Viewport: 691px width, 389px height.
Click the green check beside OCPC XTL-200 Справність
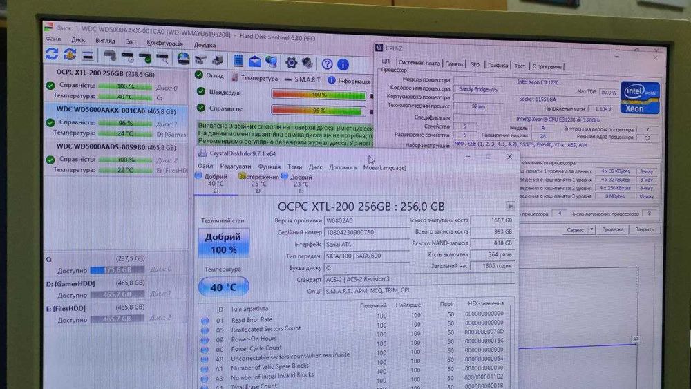(50, 85)
